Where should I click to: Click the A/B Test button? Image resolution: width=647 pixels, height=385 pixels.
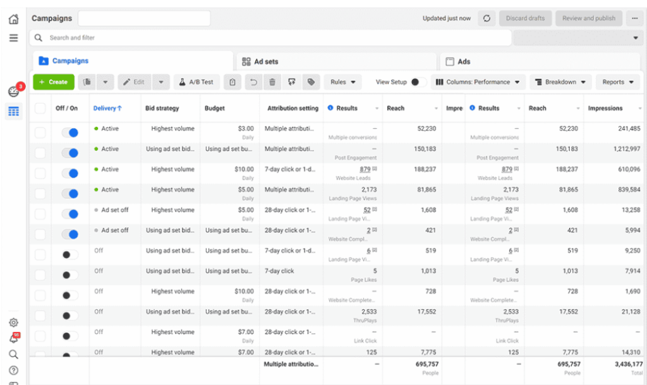(x=197, y=82)
